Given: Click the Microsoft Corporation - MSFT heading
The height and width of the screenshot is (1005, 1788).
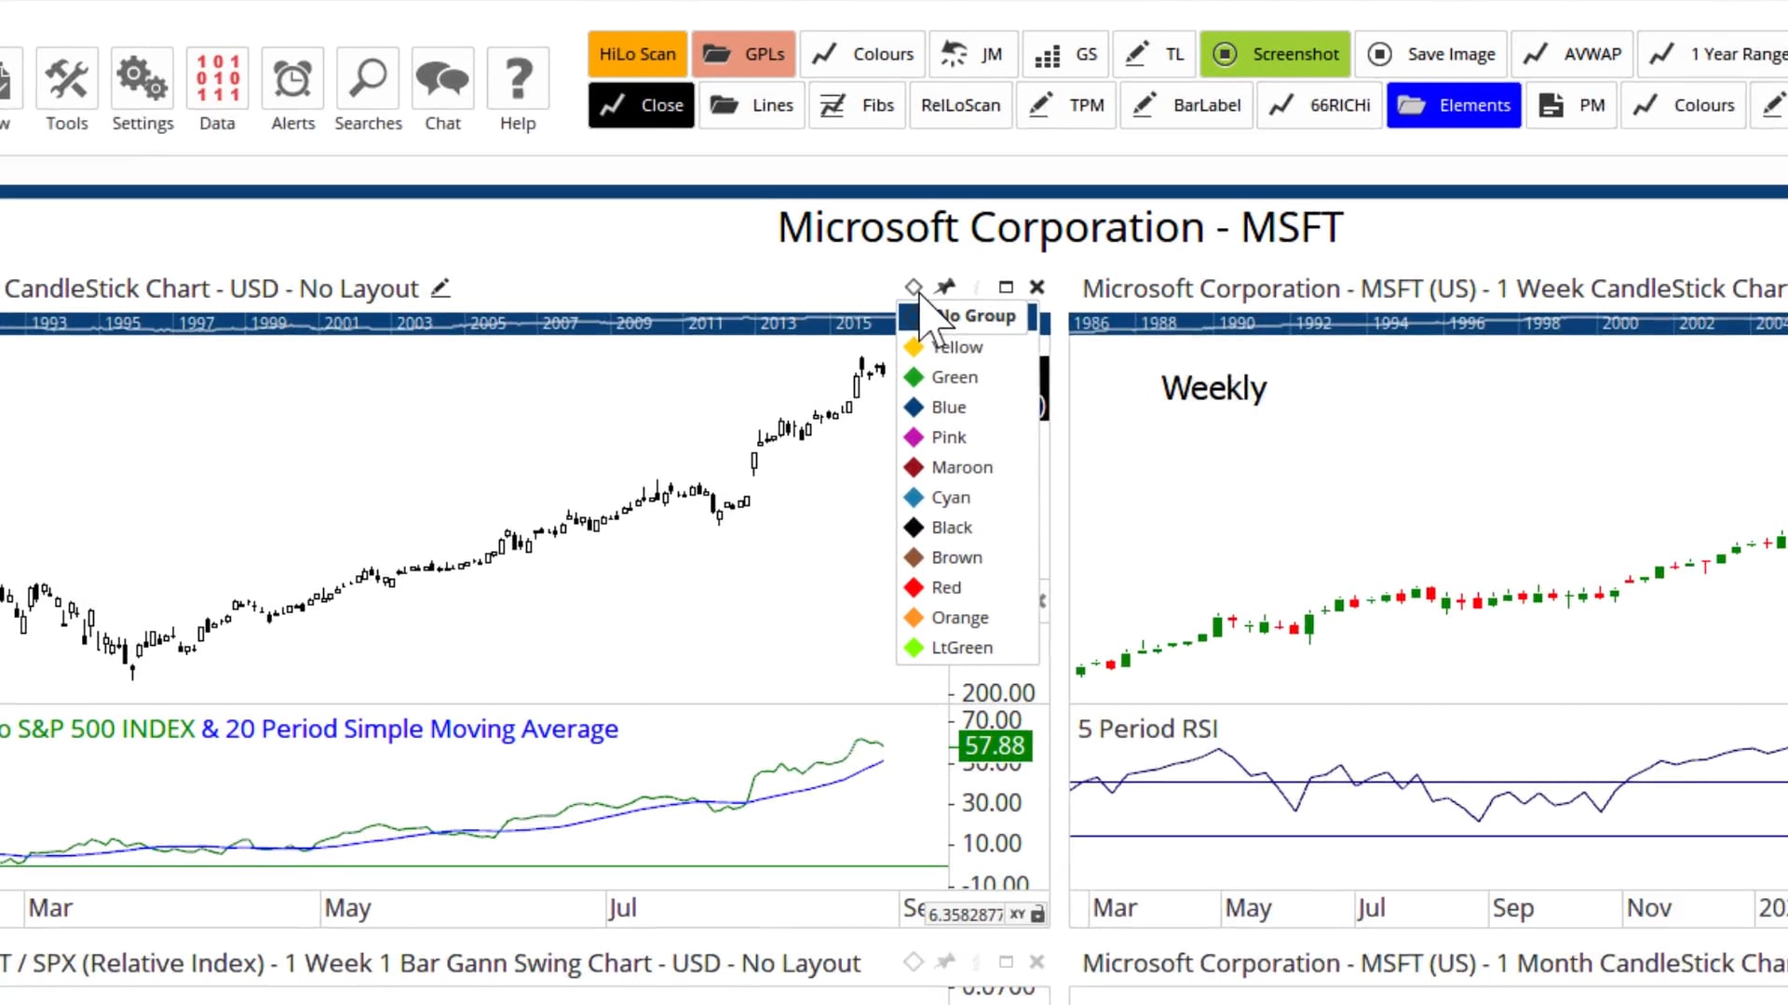Looking at the screenshot, I should tap(1060, 228).
